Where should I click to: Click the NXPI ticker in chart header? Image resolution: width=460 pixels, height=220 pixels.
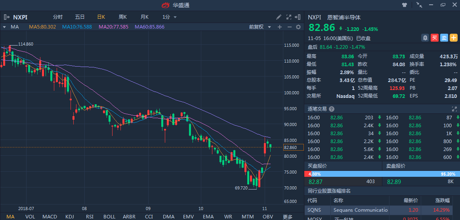[x=20, y=17]
